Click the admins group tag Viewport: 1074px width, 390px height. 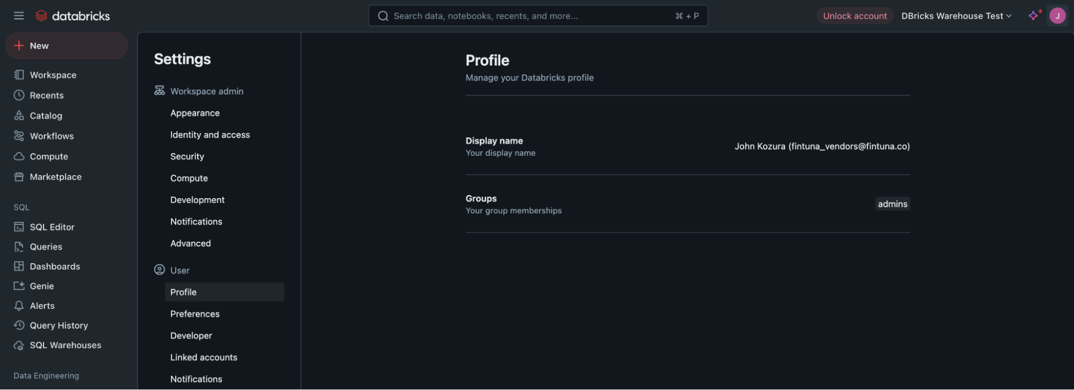click(892, 204)
